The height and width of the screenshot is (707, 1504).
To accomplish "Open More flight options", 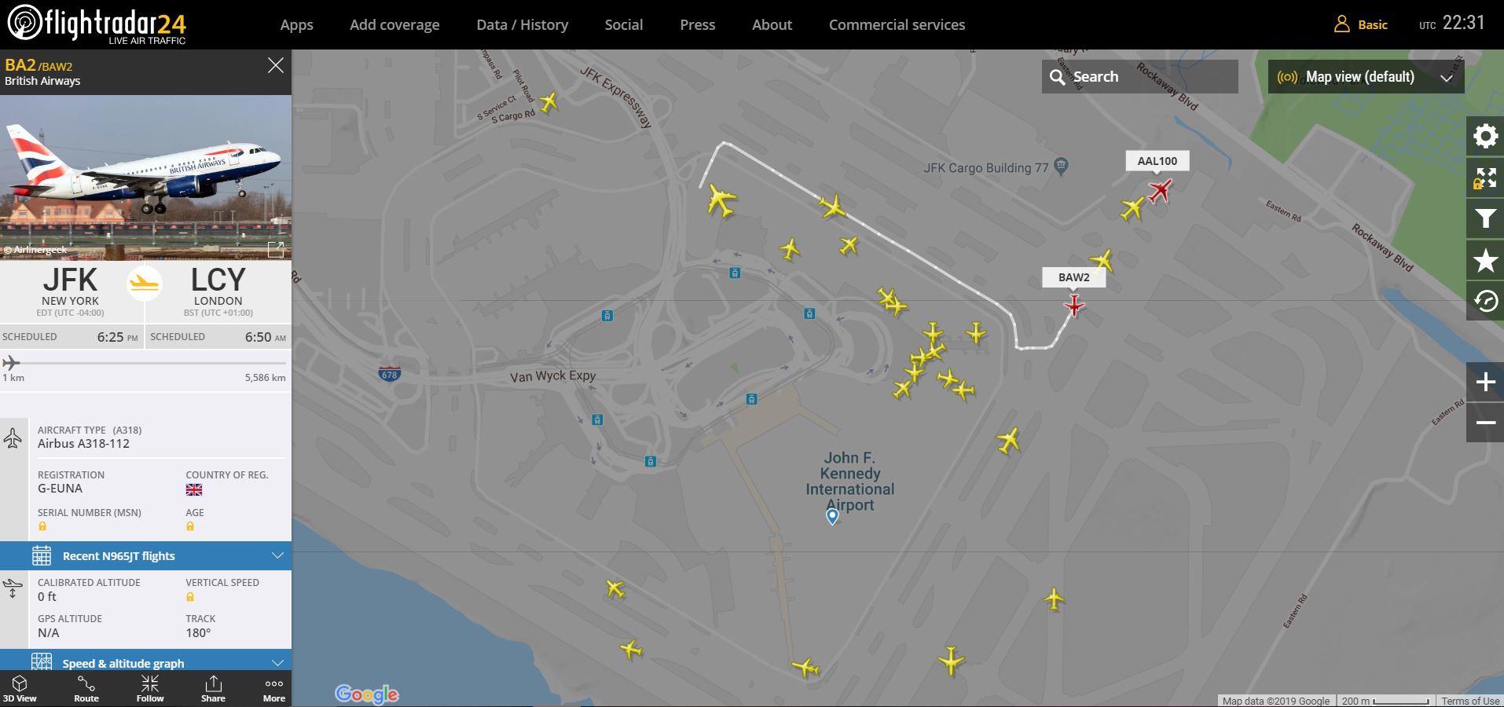I will [274, 689].
